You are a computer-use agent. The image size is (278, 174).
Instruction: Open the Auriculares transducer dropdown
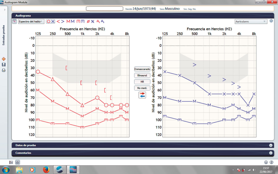(x=251, y=21)
